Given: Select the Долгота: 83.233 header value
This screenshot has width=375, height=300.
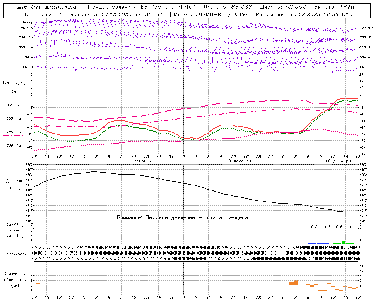Looking at the screenshot, I should [x=228, y=7].
